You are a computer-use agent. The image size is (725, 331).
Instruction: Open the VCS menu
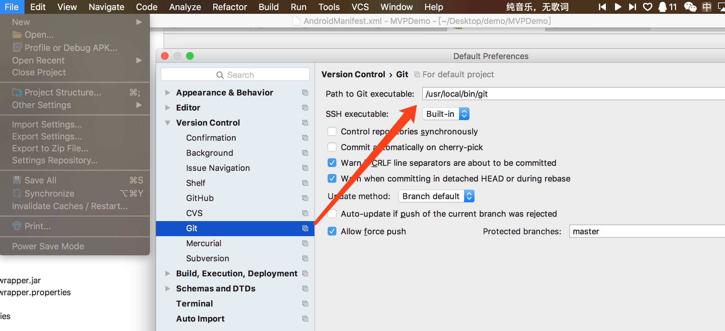360,7
